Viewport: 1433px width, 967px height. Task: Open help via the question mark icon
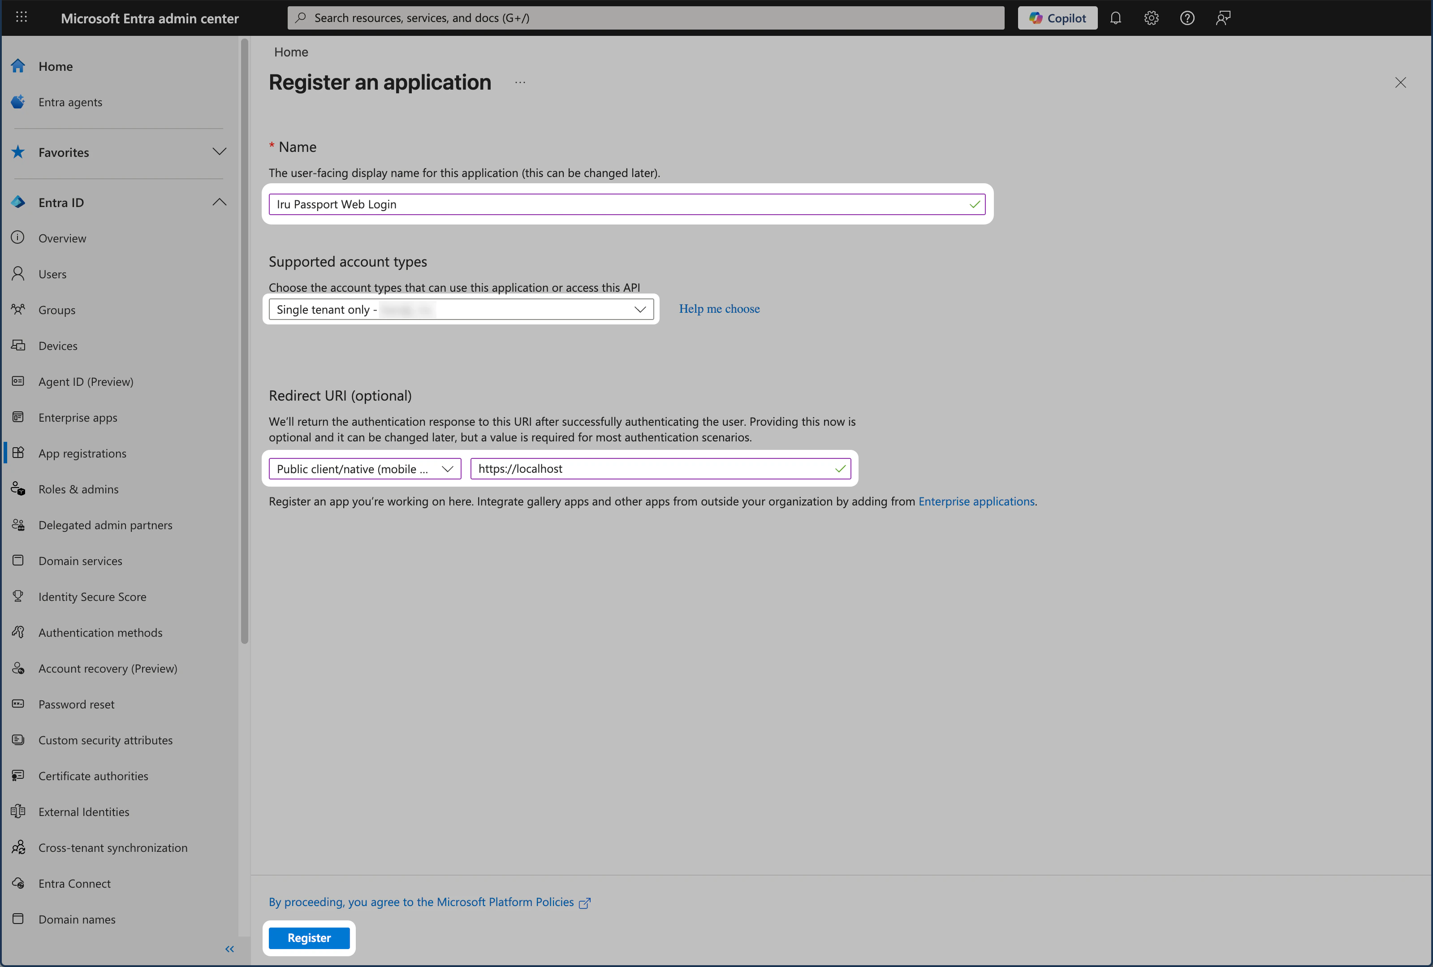tap(1187, 18)
